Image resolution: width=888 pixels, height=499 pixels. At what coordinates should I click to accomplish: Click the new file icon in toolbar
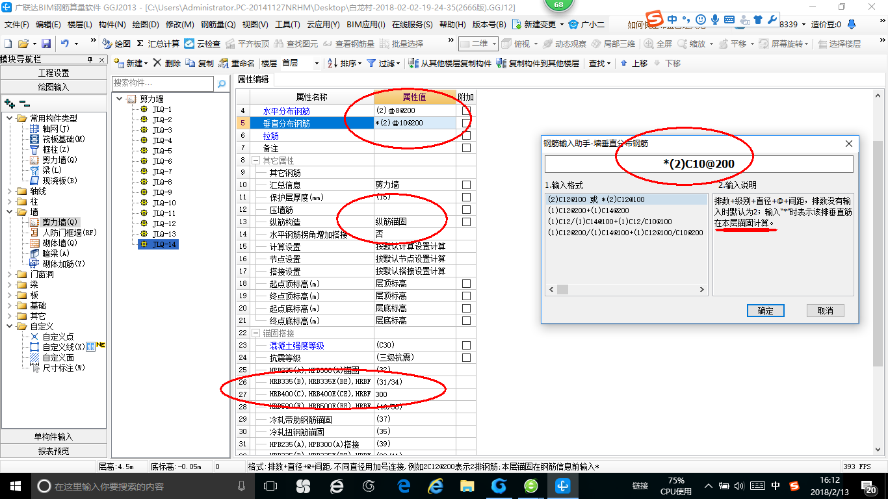pos(8,44)
